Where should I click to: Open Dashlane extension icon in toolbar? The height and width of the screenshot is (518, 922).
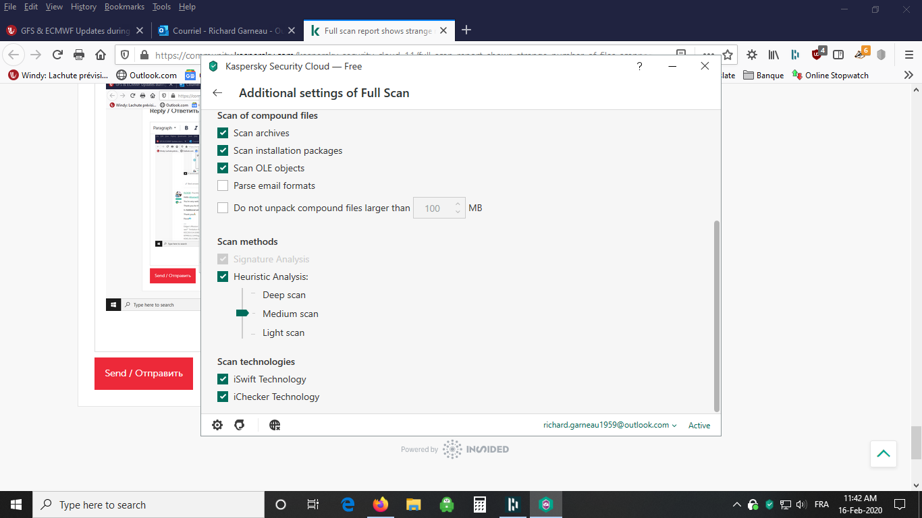point(795,55)
